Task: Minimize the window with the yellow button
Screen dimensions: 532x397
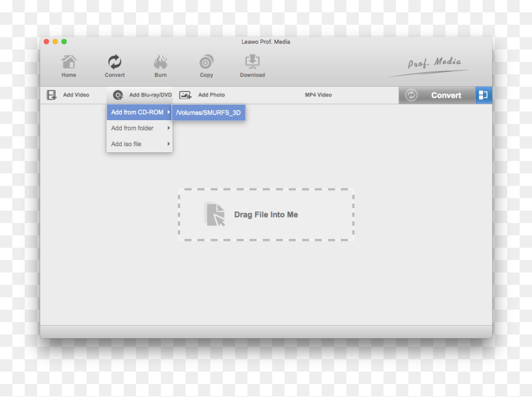Action: [55, 41]
